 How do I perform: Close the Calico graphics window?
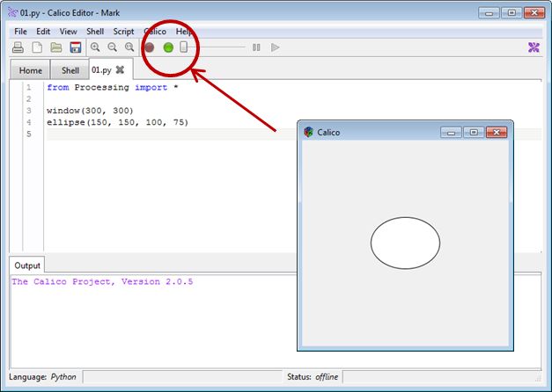[x=497, y=133]
